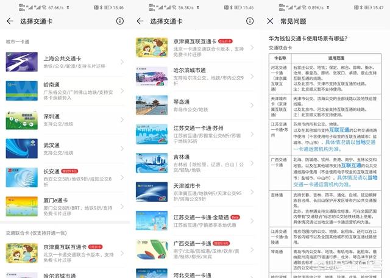
Task: Tap the question 华为钱包交通卡使用场景有哪些?
Action: (308, 38)
